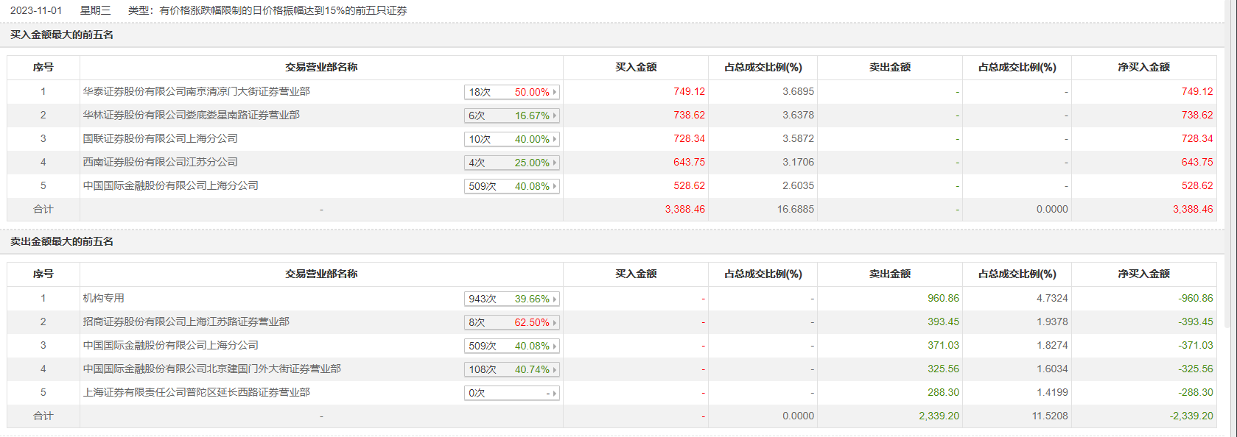Click arrow beside 108次 40.74%
Viewport: 1237px width, 437px height.
555,370
